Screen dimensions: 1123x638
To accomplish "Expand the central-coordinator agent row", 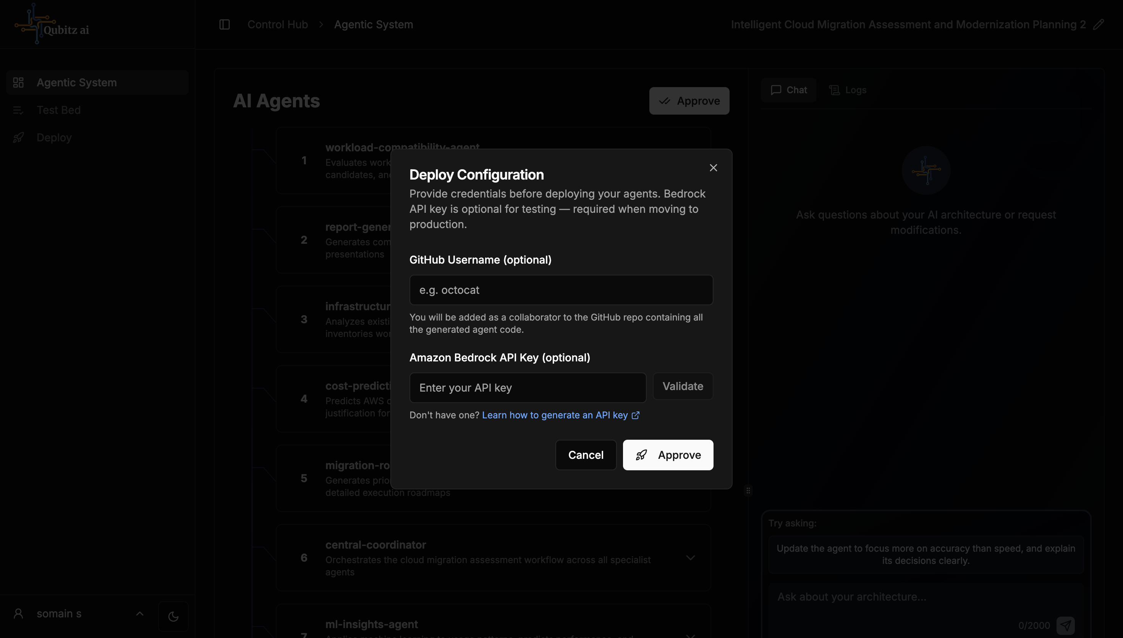I will 690,558.
